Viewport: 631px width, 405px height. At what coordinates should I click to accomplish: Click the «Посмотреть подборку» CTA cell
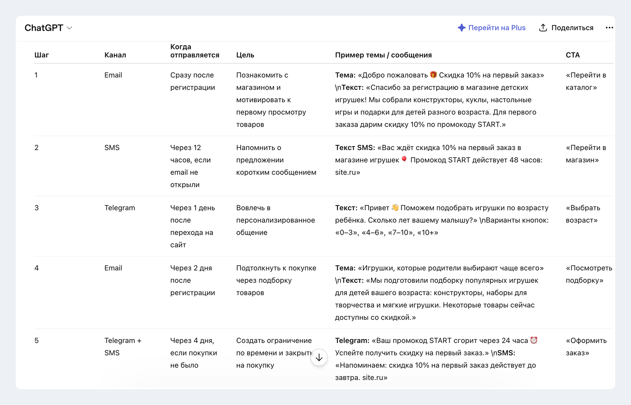[x=589, y=274]
